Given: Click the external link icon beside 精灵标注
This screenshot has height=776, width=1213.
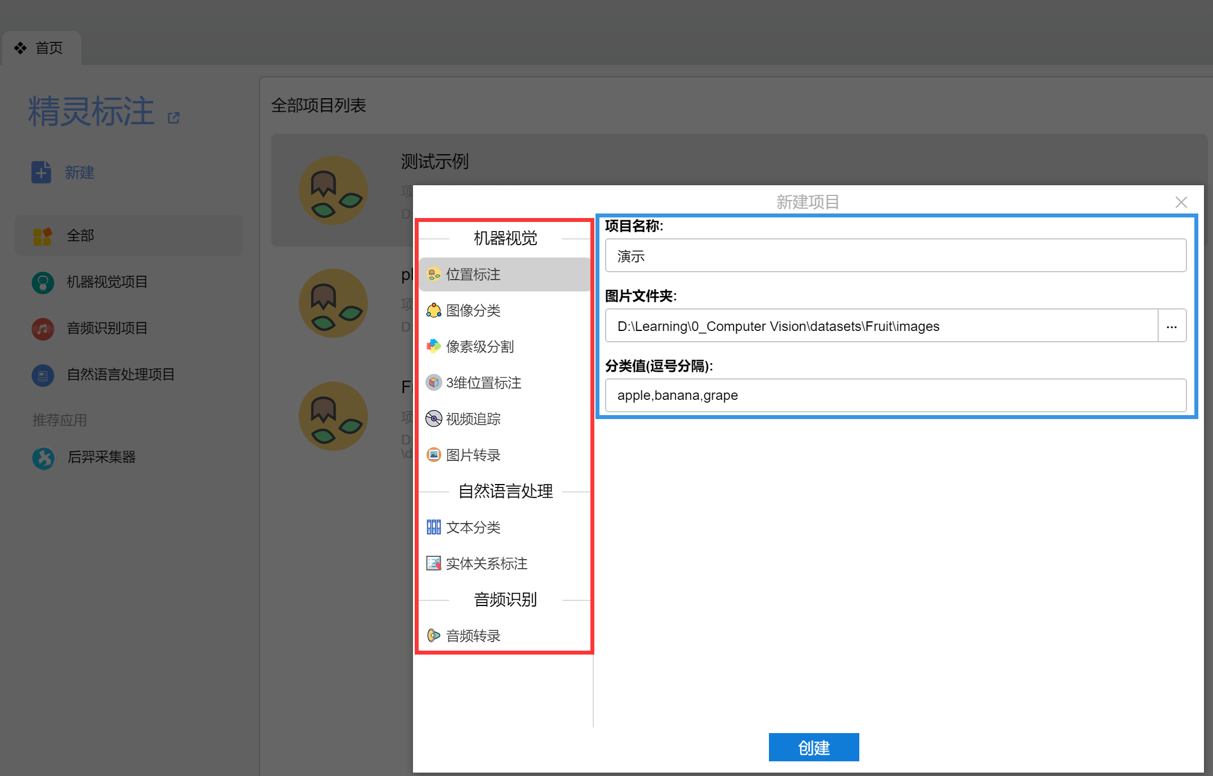Looking at the screenshot, I should coord(173,117).
